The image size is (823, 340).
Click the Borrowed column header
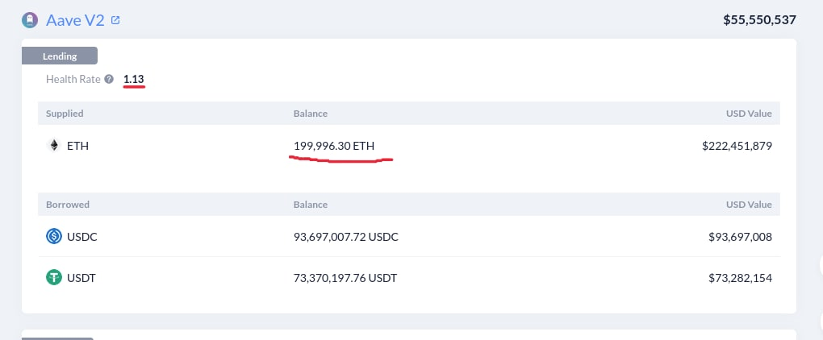pos(68,205)
